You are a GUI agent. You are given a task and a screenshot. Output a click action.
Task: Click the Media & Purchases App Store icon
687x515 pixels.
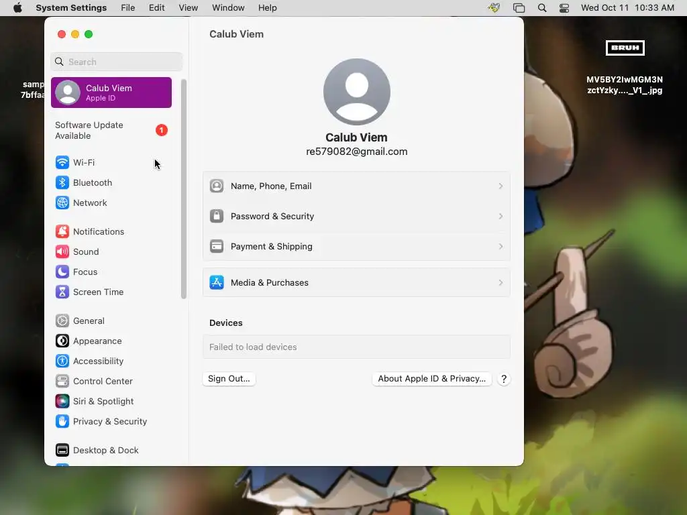click(x=217, y=283)
